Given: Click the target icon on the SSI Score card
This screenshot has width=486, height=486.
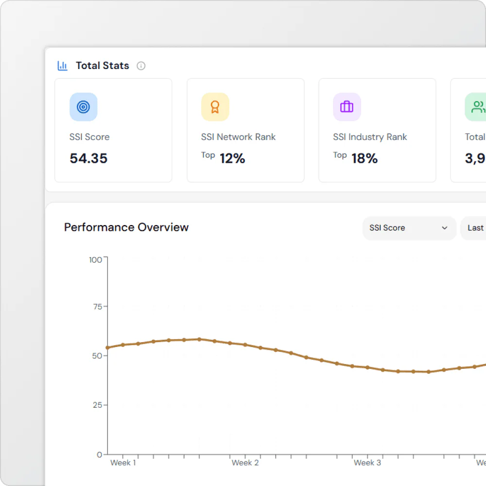Looking at the screenshot, I should [x=83, y=106].
